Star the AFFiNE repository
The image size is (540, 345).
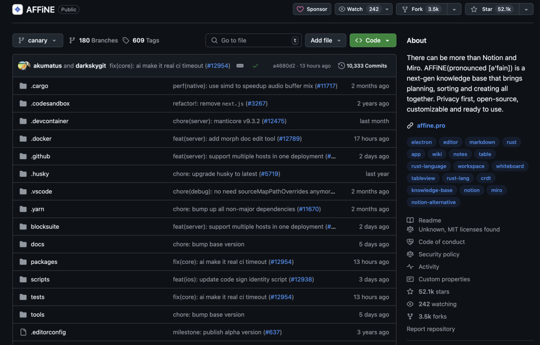pyautogui.click(x=492, y=9)
